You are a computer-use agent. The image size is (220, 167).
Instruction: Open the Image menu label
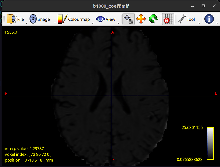(44, 19)
